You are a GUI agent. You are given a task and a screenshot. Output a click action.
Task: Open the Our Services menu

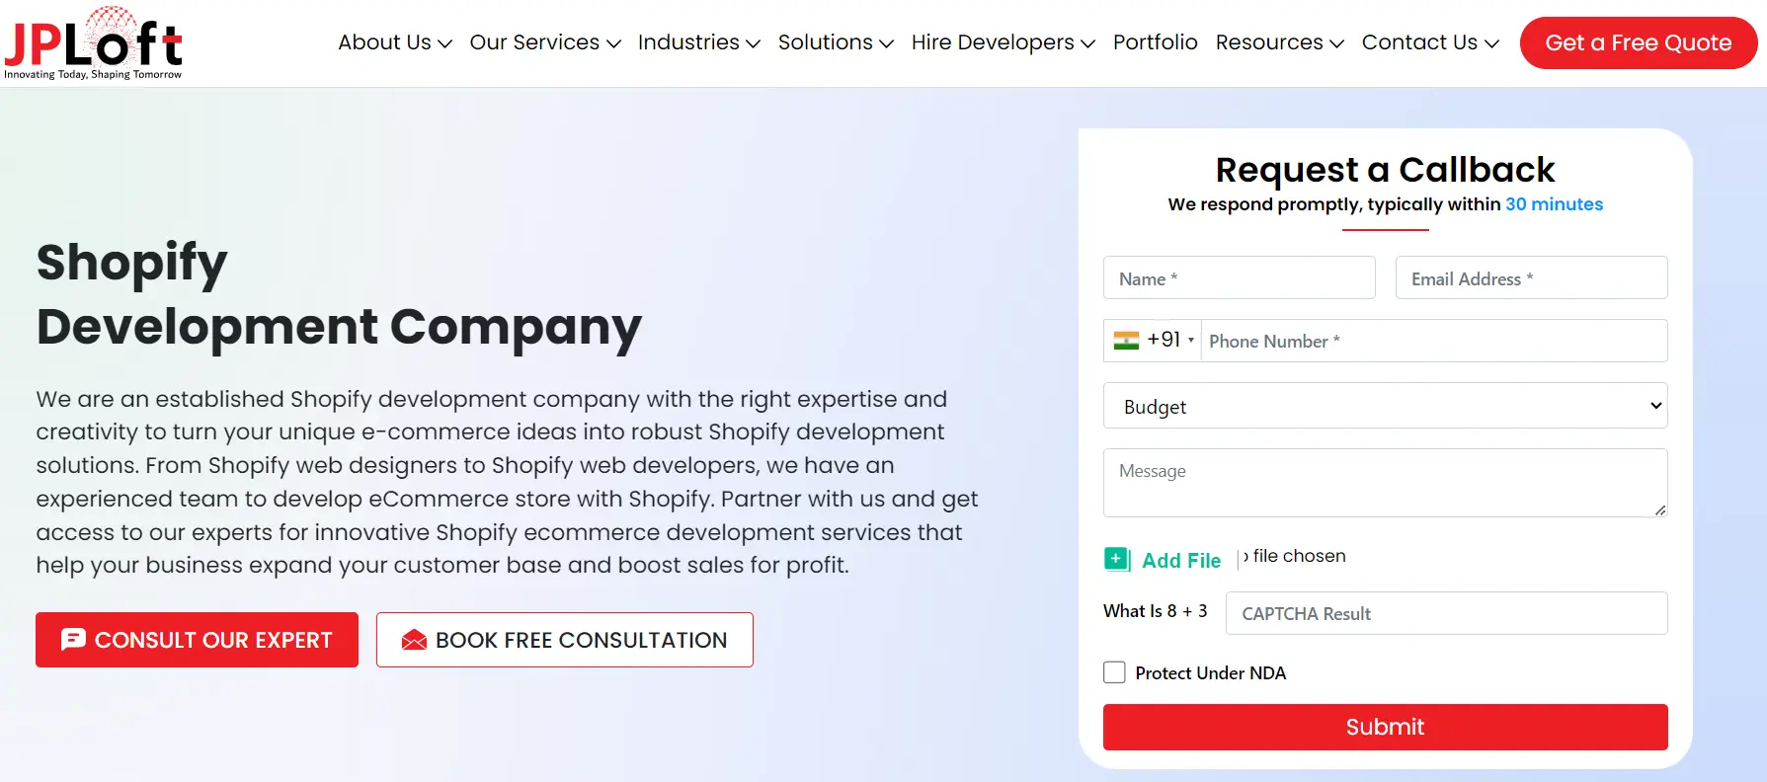544,42
